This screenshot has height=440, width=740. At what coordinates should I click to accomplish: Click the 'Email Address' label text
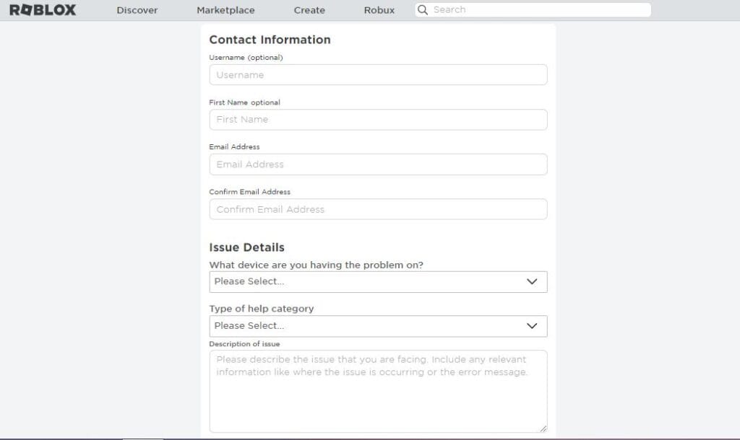point(234,146)
